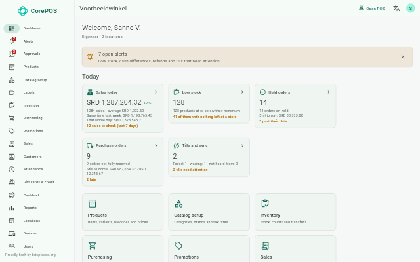Image resolution: width=420 pixels, height=262 pixels.
Task: Click the Locations store icon
Action: (12, 221)
